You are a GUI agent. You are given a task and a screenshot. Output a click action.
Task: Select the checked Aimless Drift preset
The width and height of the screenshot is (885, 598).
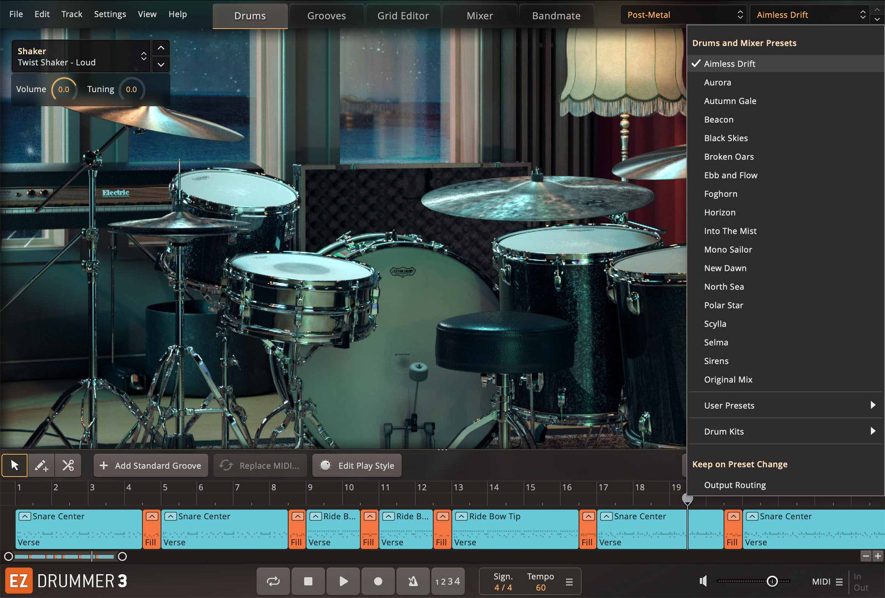[785, 64]
